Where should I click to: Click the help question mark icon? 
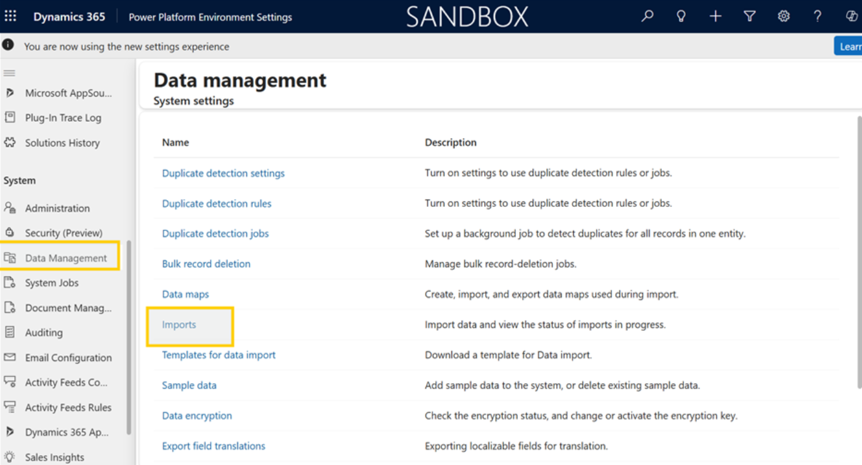tap(818, 17)
